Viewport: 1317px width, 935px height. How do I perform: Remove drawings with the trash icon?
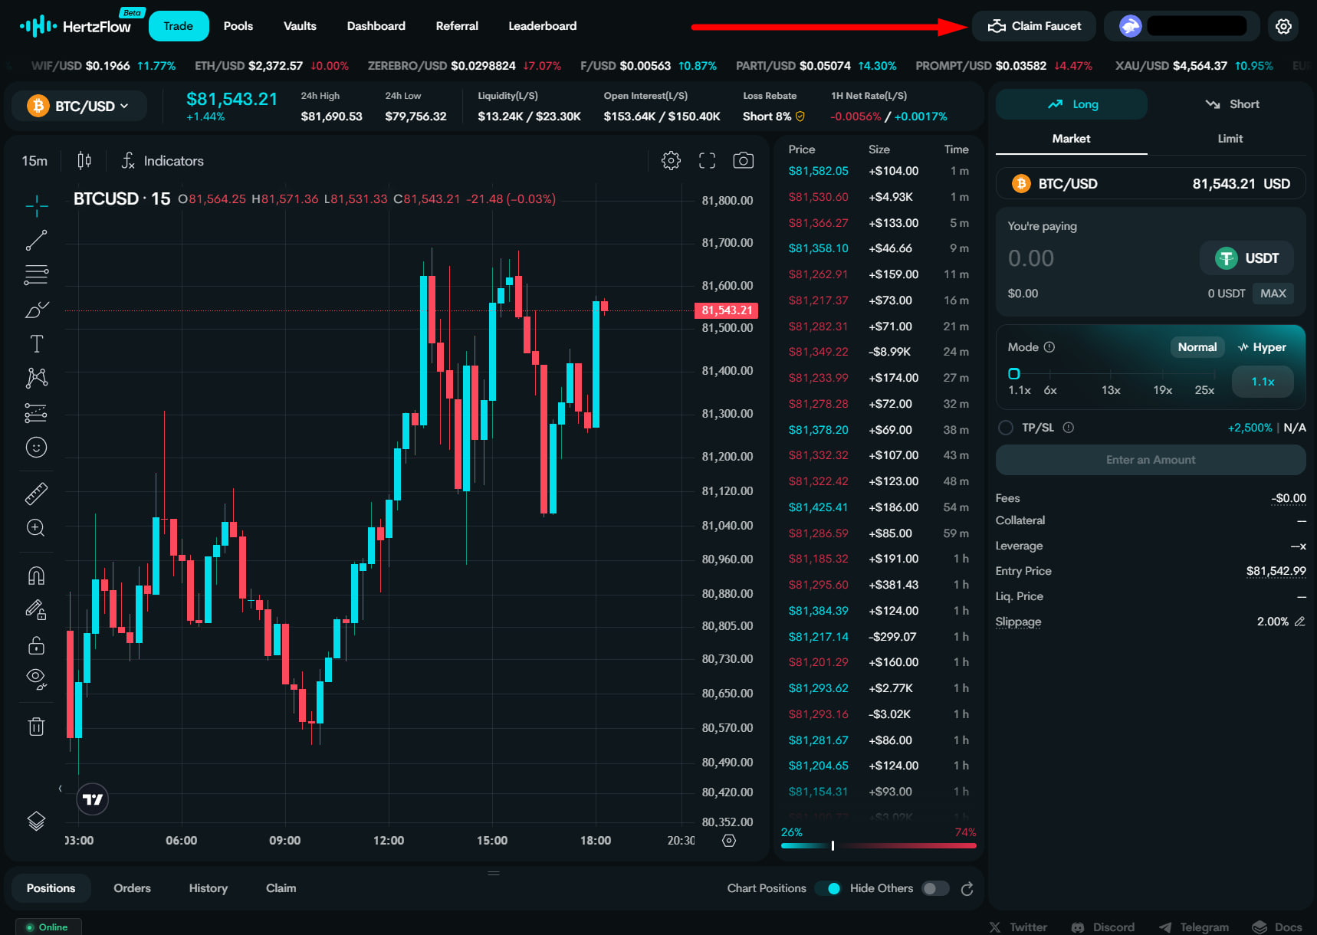pyautogui.click(x=36, y=727)
